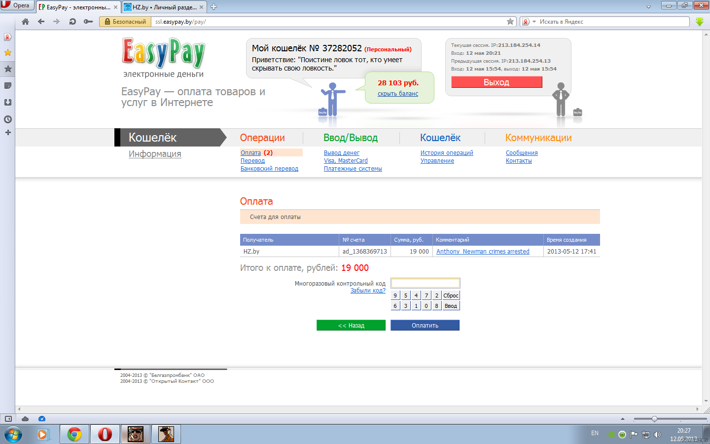Viewport: 710px width, 444px height.
Task: Click the volume speaker tray icon
Action: 657,435
